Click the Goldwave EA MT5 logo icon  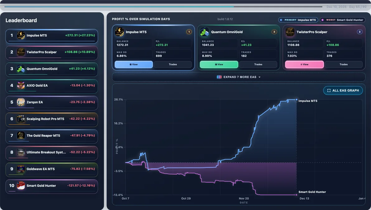click(21, 169)
